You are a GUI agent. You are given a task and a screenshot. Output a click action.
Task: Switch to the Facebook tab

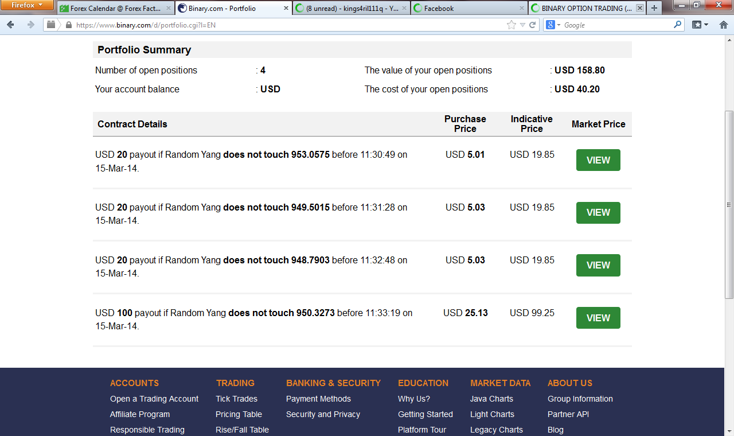(x=470, y=9)
